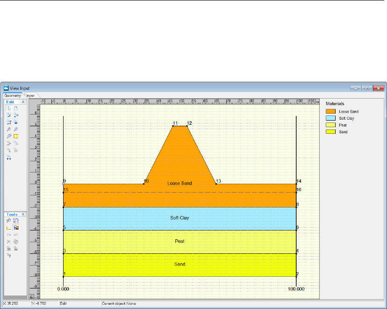Click the Sand bright yellow legend swatch

pyautogui.click(x=331, y=132)
